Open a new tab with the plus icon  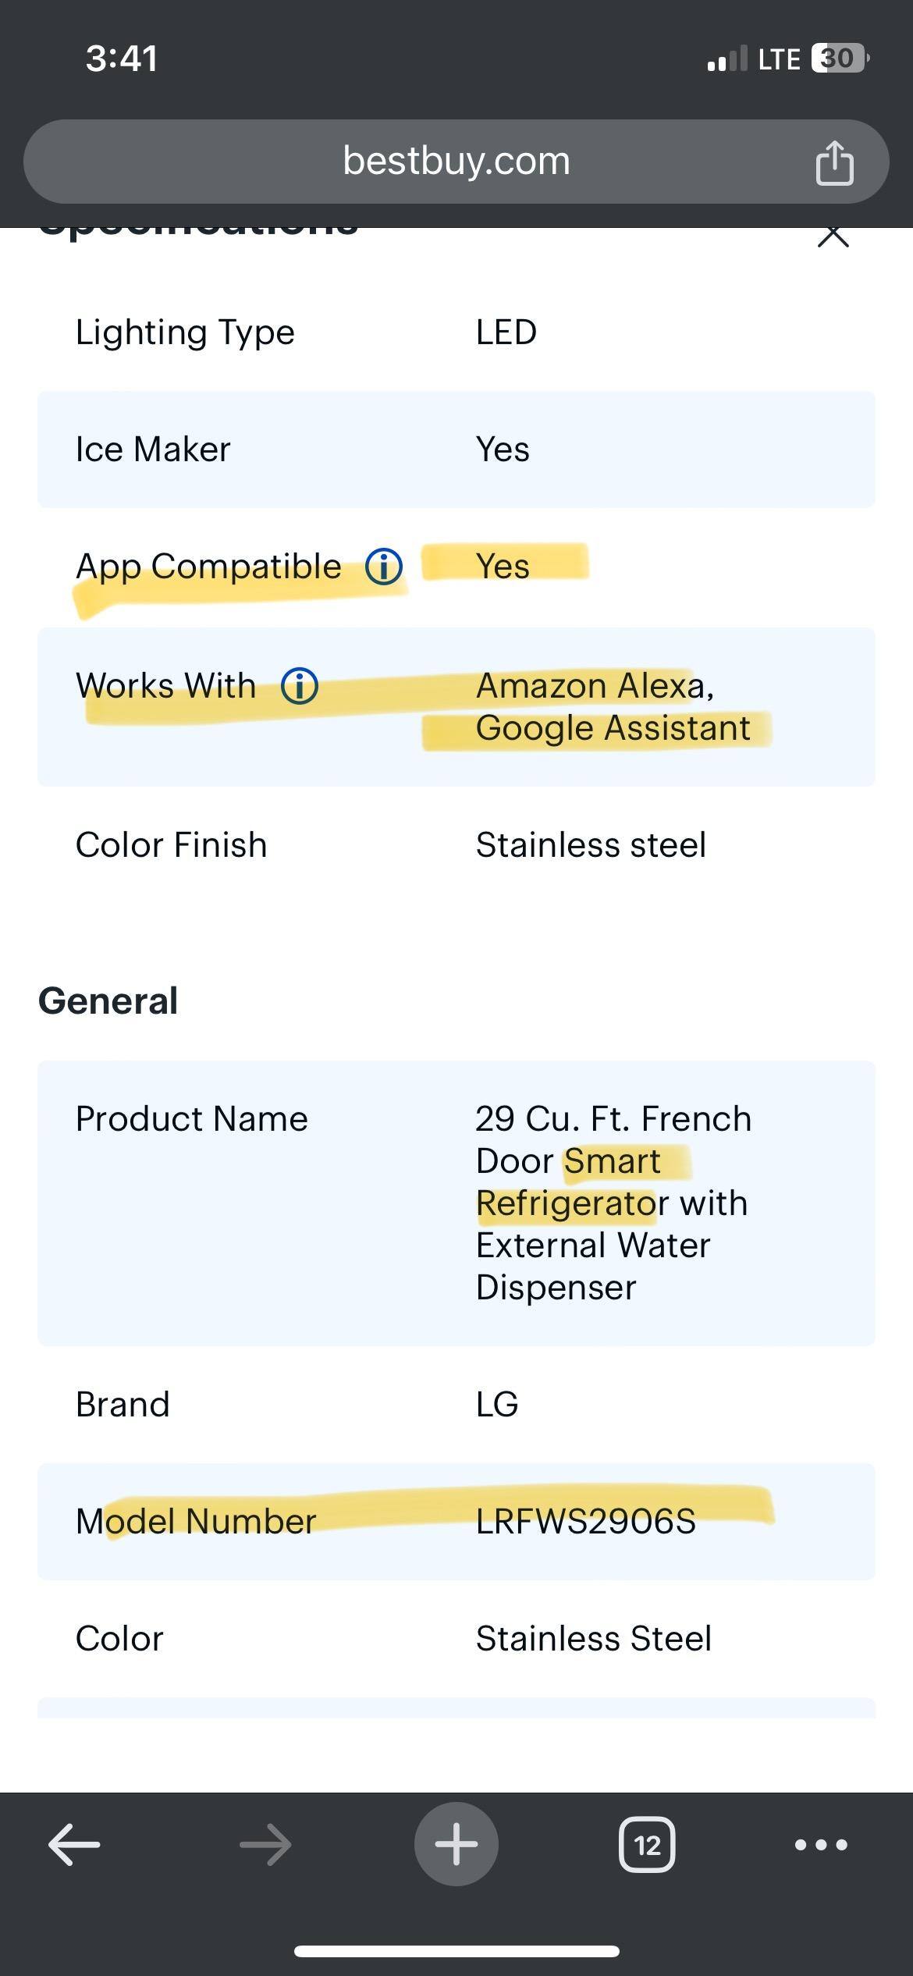point(456,1844)
